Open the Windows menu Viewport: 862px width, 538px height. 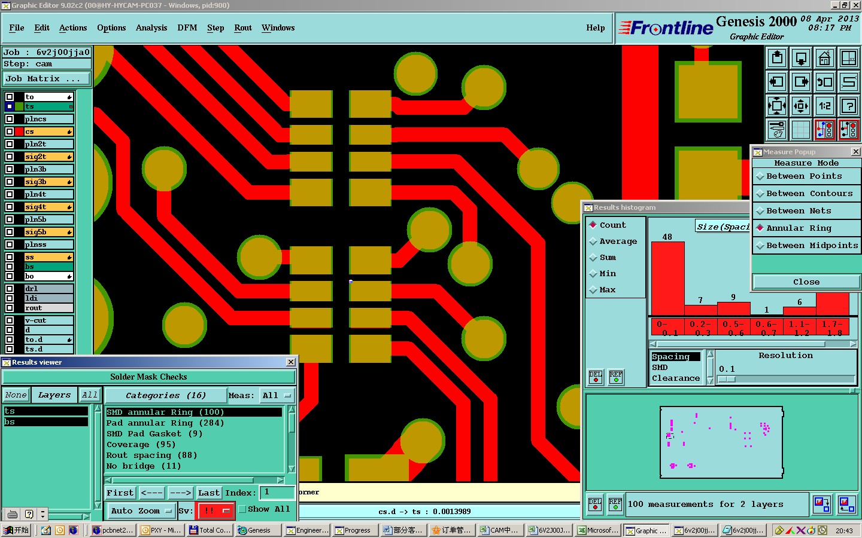(278, 27)
